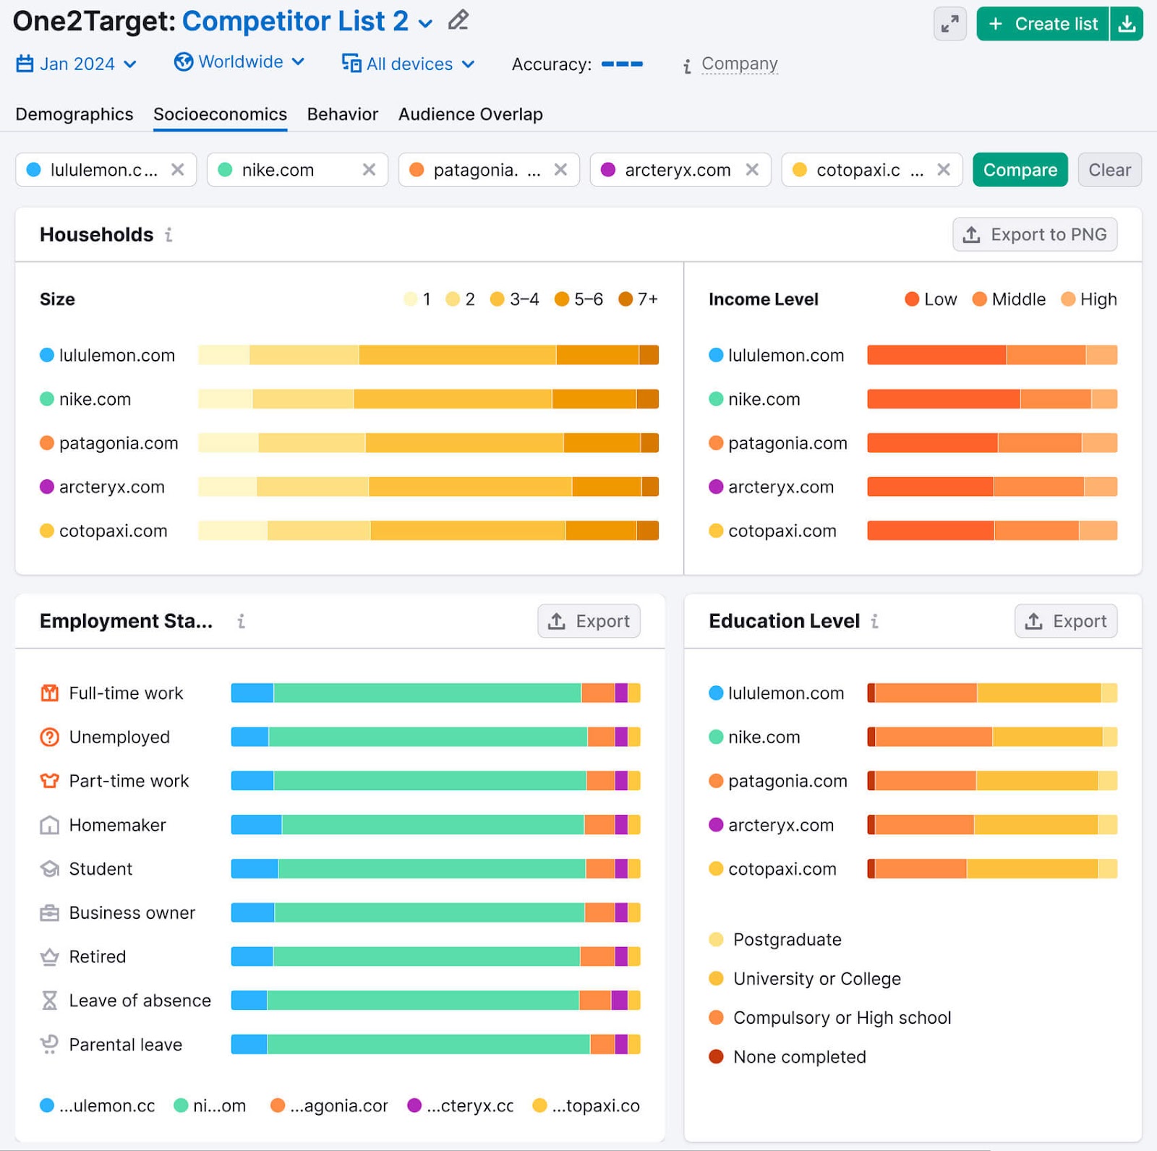The height and width of the screenshot is (1151, 1157).
Task: Expand the All devices selector
Action: (x=408, y=64)
